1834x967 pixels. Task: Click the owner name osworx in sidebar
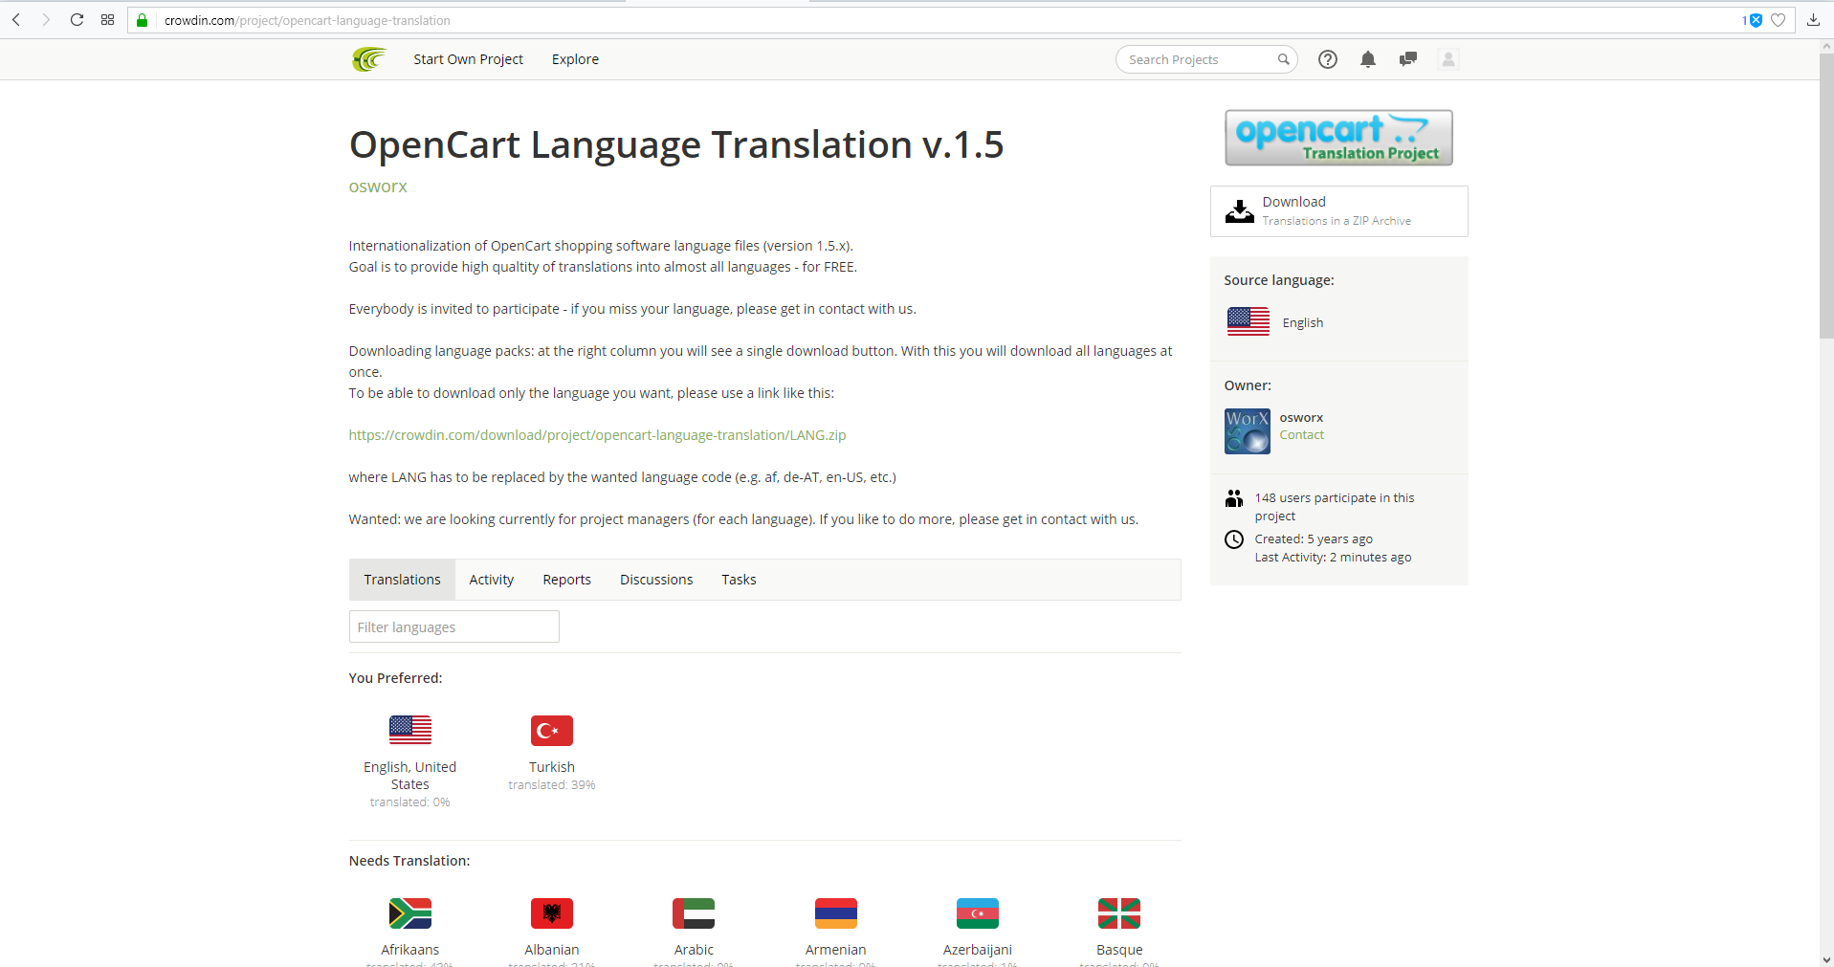pos(1301,418)
